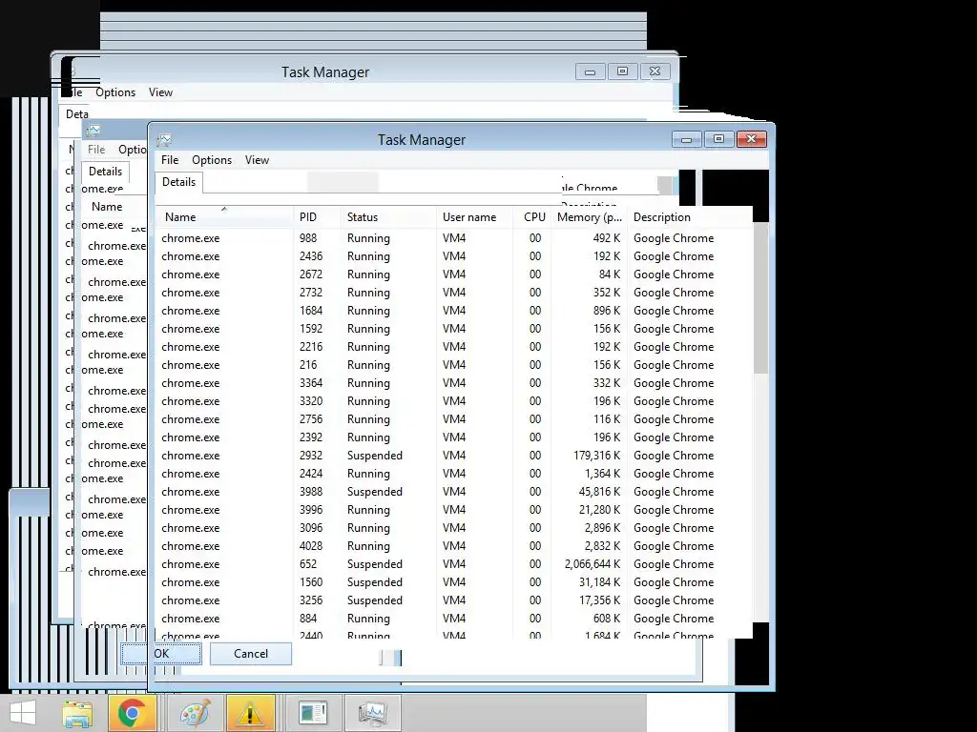Click VM4 user name in PID 1684 row
Screen dimensions: 977x732
pos(453,310)
